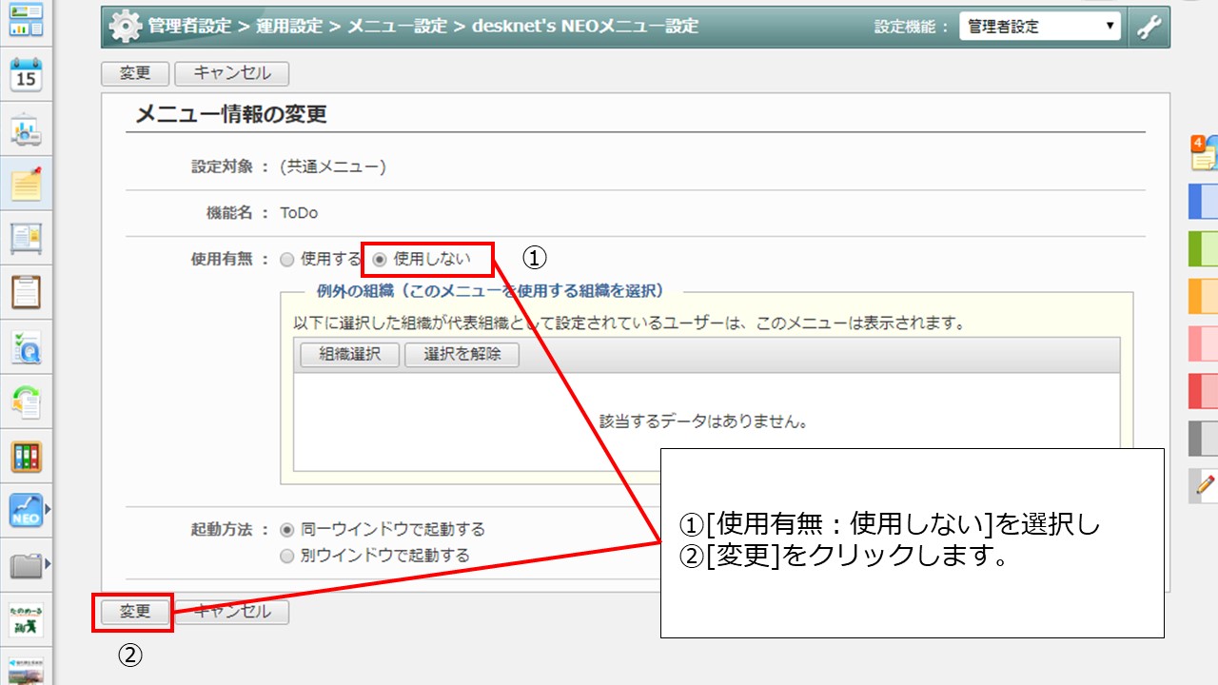
Task: Pick the pink sticky note color tab
Action: pos(1204,343)
